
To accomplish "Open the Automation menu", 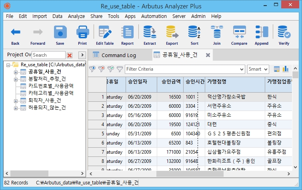I will pos(154,16).
